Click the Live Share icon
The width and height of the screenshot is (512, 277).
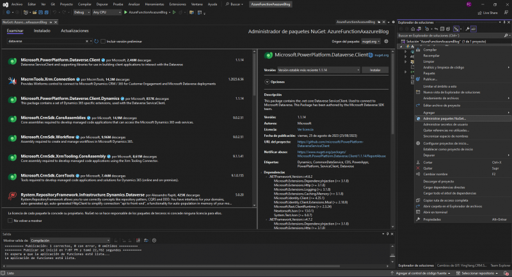(479, 13)
